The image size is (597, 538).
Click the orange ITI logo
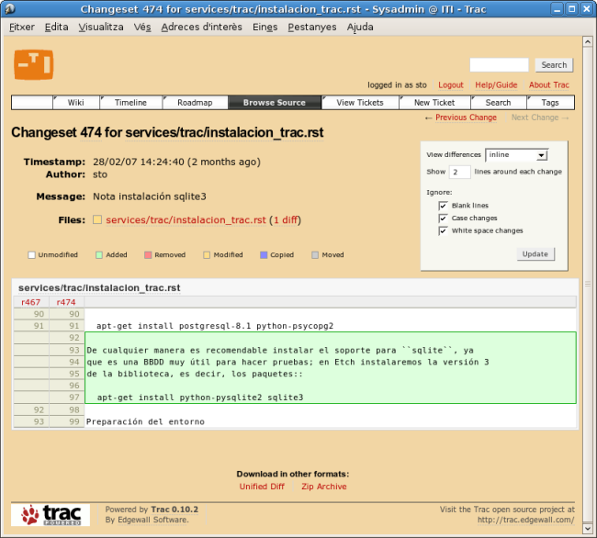[x=33, y=64]
